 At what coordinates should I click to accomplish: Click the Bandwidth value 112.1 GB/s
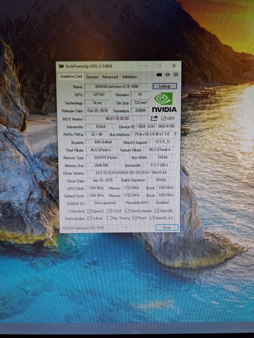coord(159,165)
